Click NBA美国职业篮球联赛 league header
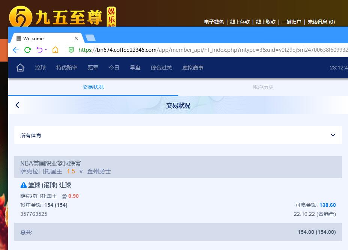 (x=51, y=164)
